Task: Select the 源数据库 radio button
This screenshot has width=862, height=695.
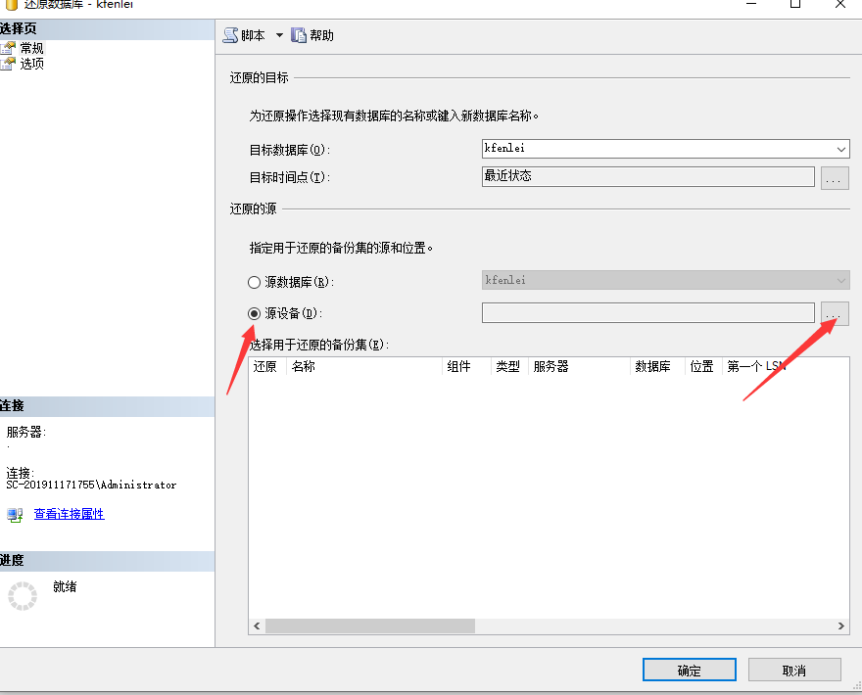Action: coord(255,282)
